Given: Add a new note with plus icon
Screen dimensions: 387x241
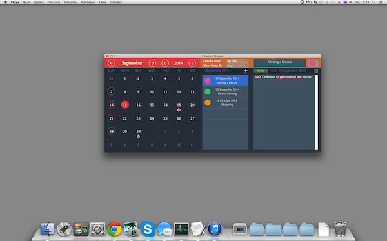Looking at the screenshot, I should click(246, 71).
